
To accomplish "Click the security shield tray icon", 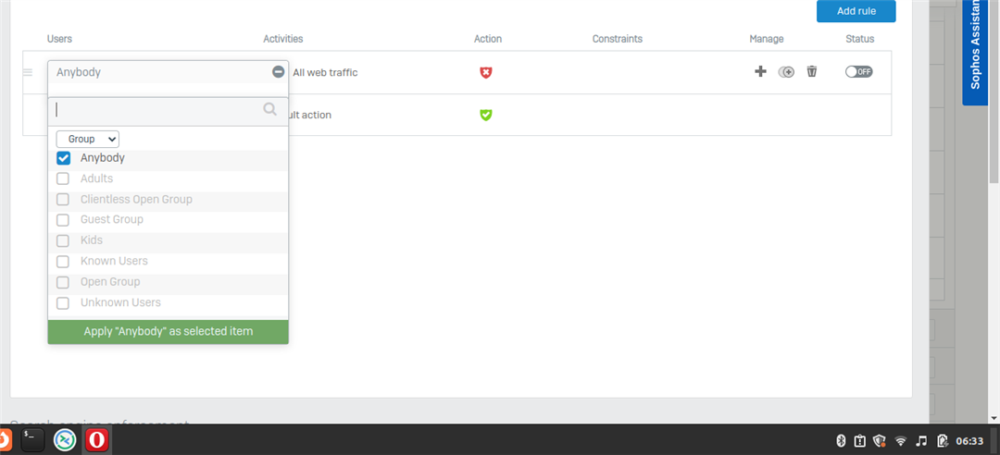I will tap(881, 440).
